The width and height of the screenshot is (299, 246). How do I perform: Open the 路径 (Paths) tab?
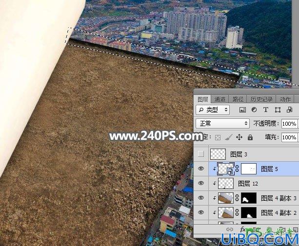[x=238, y=99]
